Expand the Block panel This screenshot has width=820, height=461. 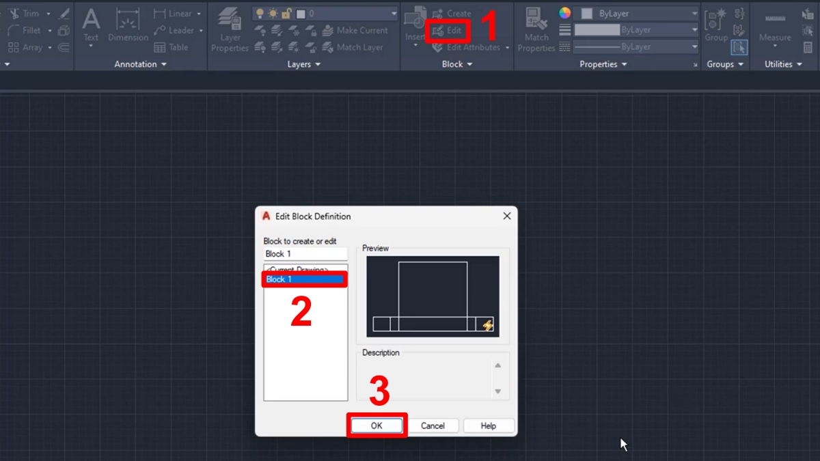(457, 64)
